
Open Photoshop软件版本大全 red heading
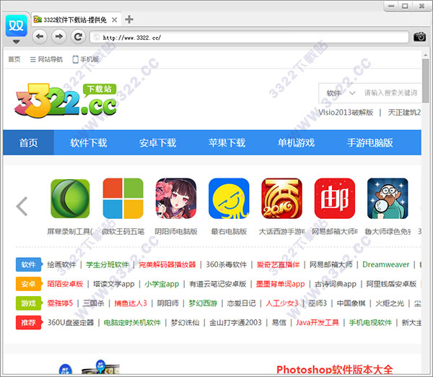334,370
